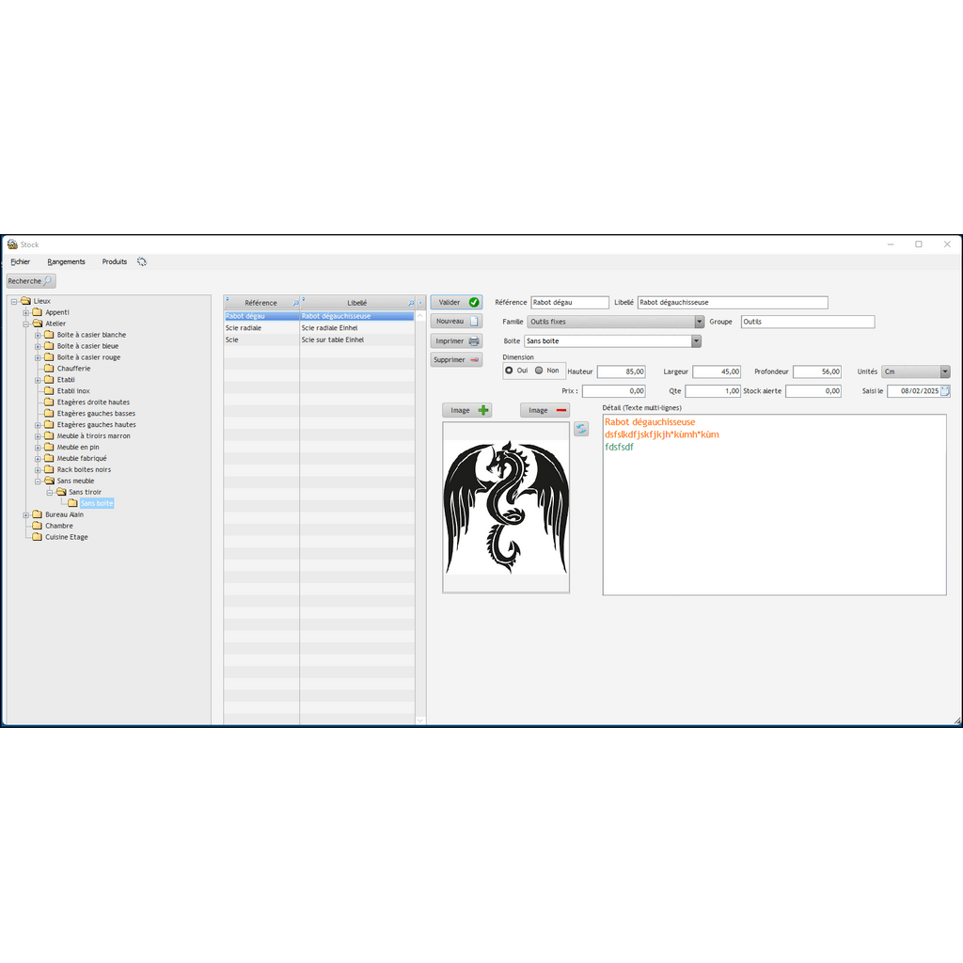963x963 pixels.
Task: Click the Image add button with green plus
Action: (466, 410)
